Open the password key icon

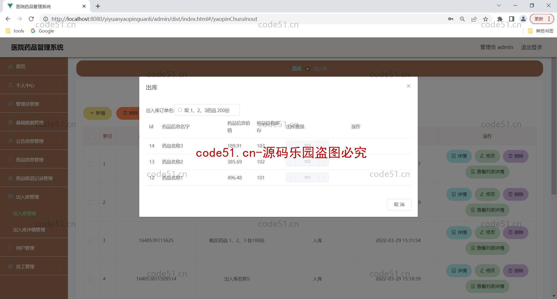(x=451, y=19)
